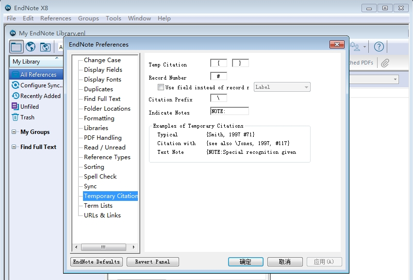Click the Temp Citation right delimiter field
413x280 pixels.
240,63
